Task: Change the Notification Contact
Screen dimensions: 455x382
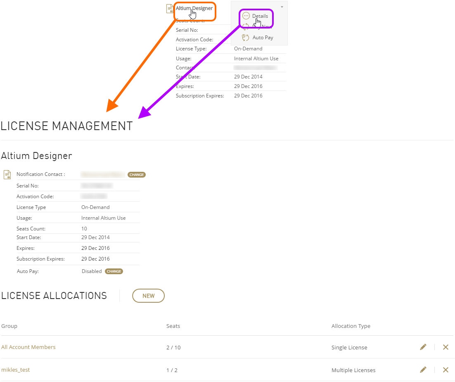Action: coord(136,175)
